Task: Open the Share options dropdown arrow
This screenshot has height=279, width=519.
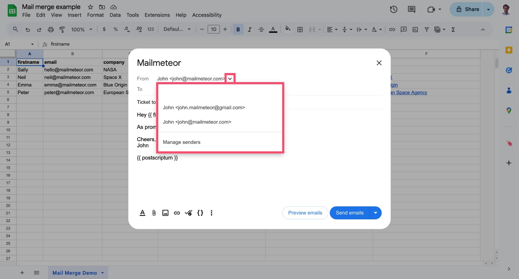Action: [x=488, y=9]
